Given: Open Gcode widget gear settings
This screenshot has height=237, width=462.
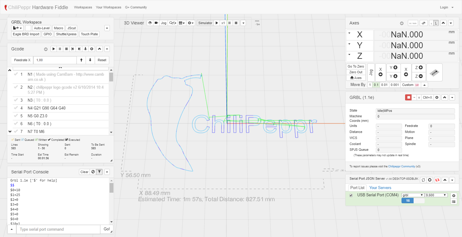Looking at the screenshot, I should (x=92, y=49).
